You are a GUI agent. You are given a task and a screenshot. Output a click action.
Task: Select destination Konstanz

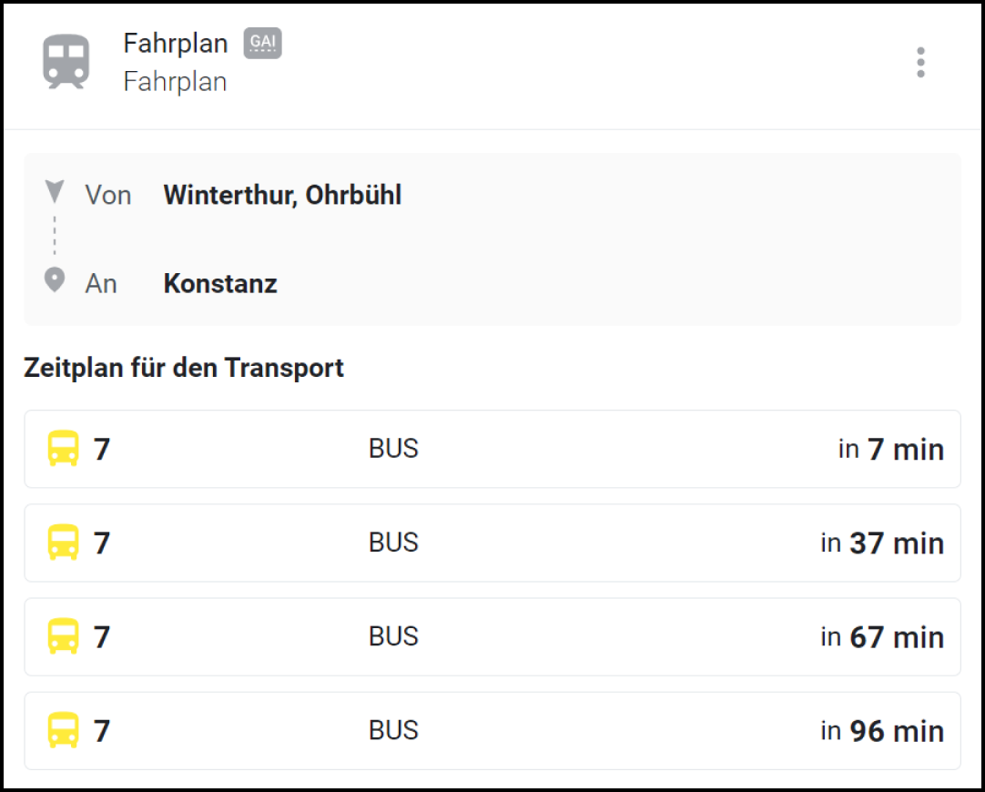[x=220, y=284]
